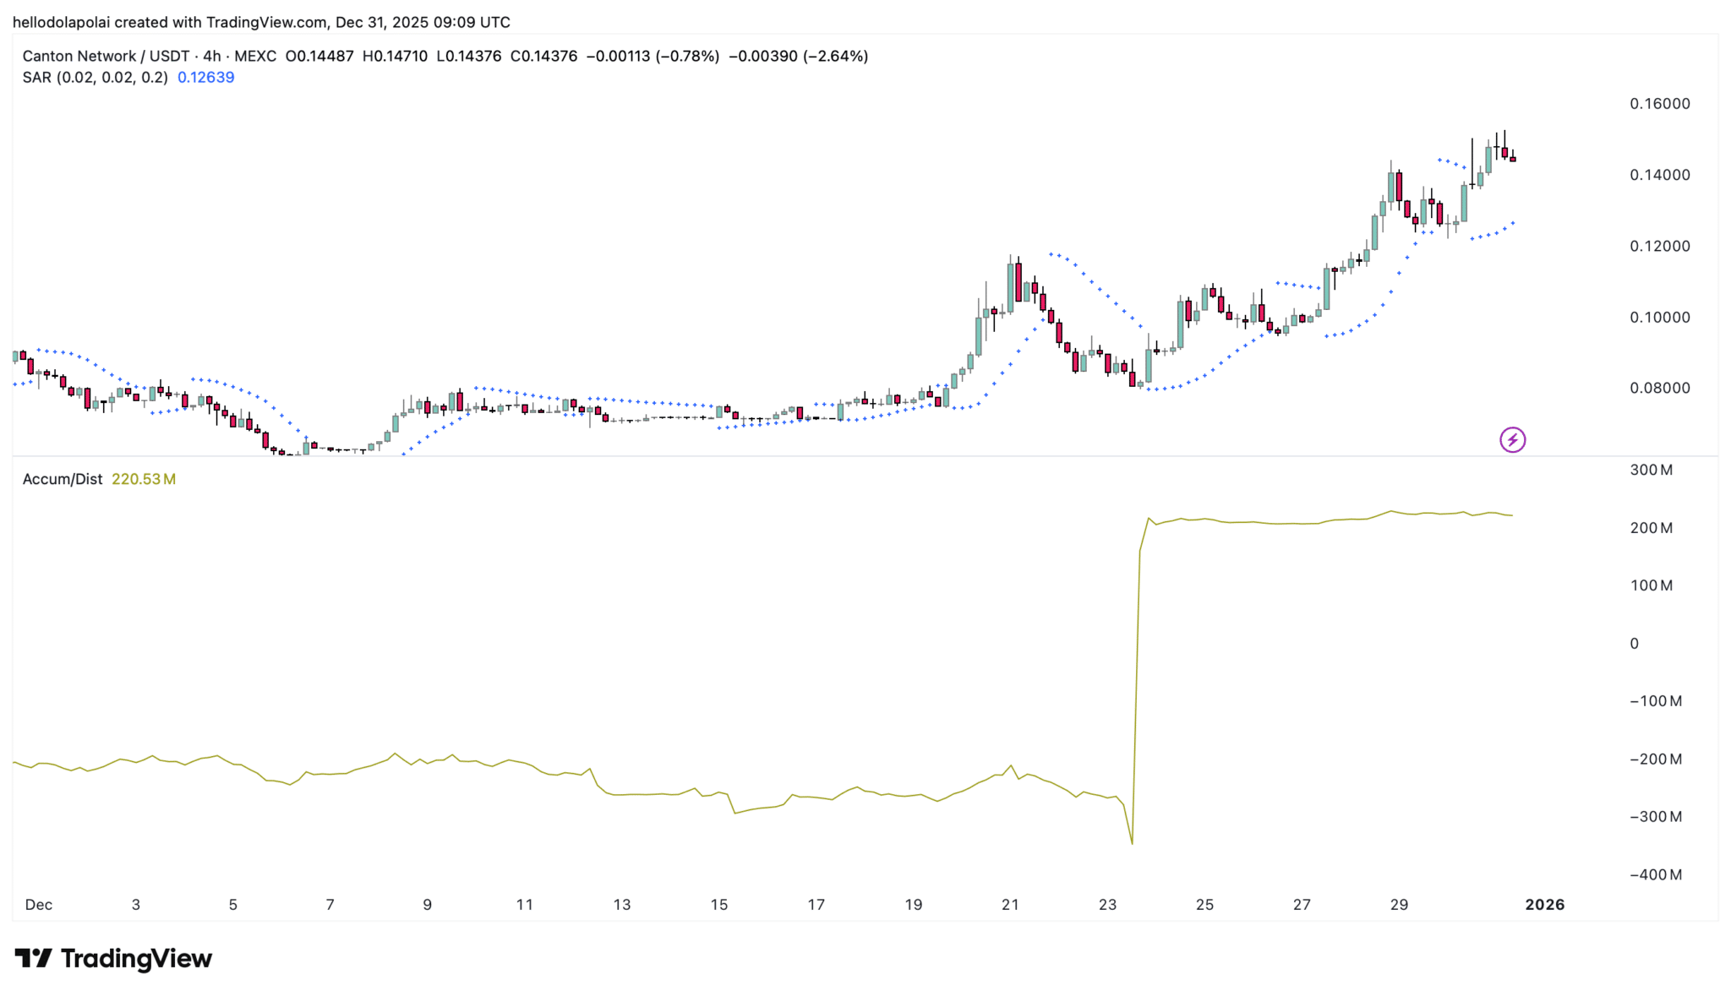The width and height of the screenshot is (1731, 996).
Task: Click the purple lightning flash event icon
Action: click(x=1513, y=438)
